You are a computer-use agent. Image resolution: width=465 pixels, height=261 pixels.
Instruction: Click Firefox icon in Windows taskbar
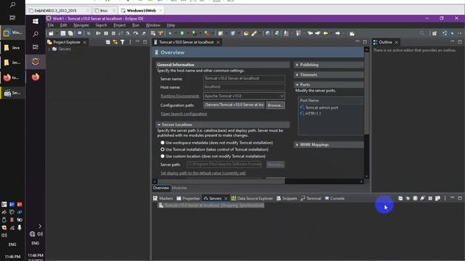click(x=36, y=77)
